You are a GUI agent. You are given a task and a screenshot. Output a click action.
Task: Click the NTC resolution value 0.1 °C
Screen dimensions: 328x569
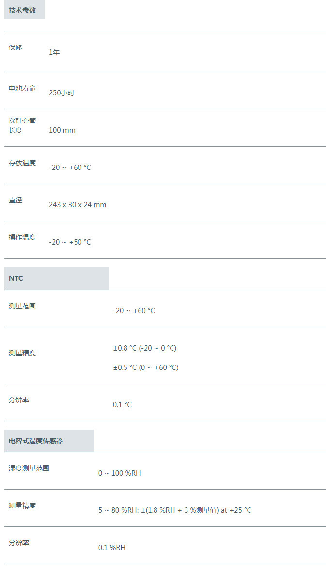pos(122,405)
